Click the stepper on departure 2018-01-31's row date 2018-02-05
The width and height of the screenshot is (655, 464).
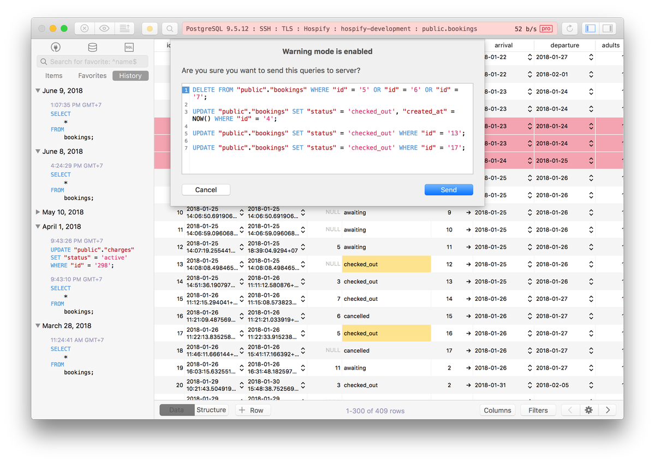pyautogui.click(x=591, y=385)
